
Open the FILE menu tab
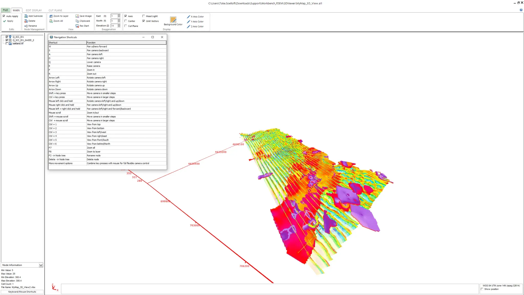coord(5,10)
